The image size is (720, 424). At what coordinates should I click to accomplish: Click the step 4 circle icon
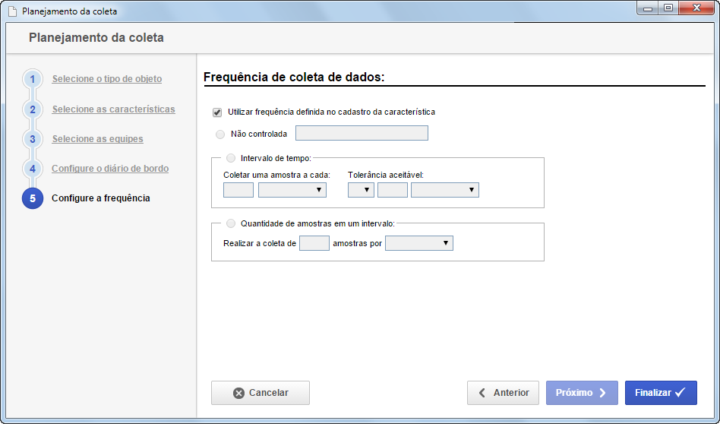pyautogui.click(x=32, y=169)
